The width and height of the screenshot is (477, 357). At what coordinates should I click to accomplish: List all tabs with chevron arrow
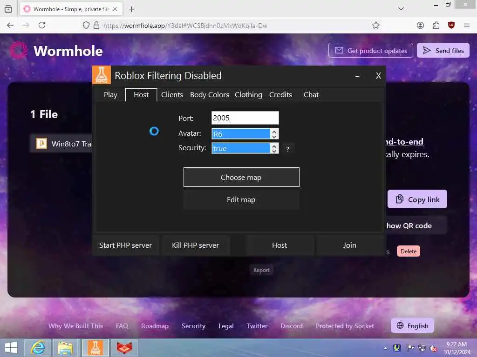(x=401, y=9)
